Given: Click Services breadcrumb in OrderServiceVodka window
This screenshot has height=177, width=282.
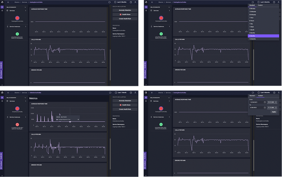Looking at the screenshot, I should tap(24, 93).
